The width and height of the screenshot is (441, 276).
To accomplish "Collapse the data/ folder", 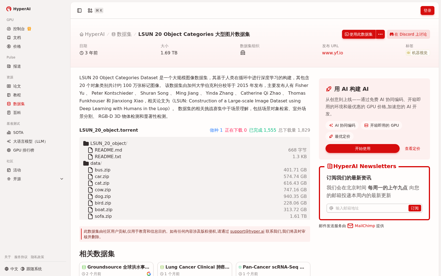I will pos(92,163).
